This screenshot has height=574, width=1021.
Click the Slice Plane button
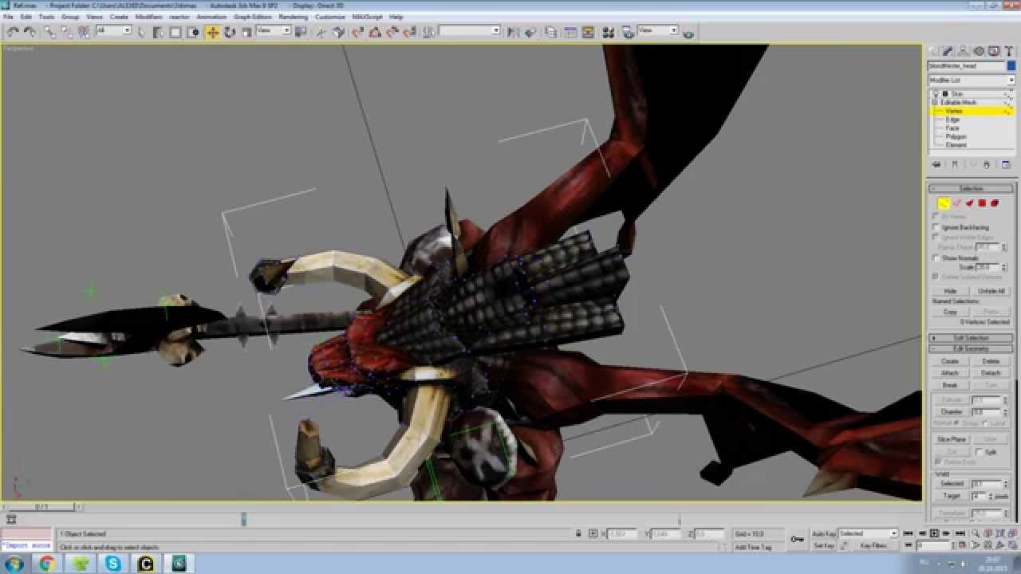951,439
